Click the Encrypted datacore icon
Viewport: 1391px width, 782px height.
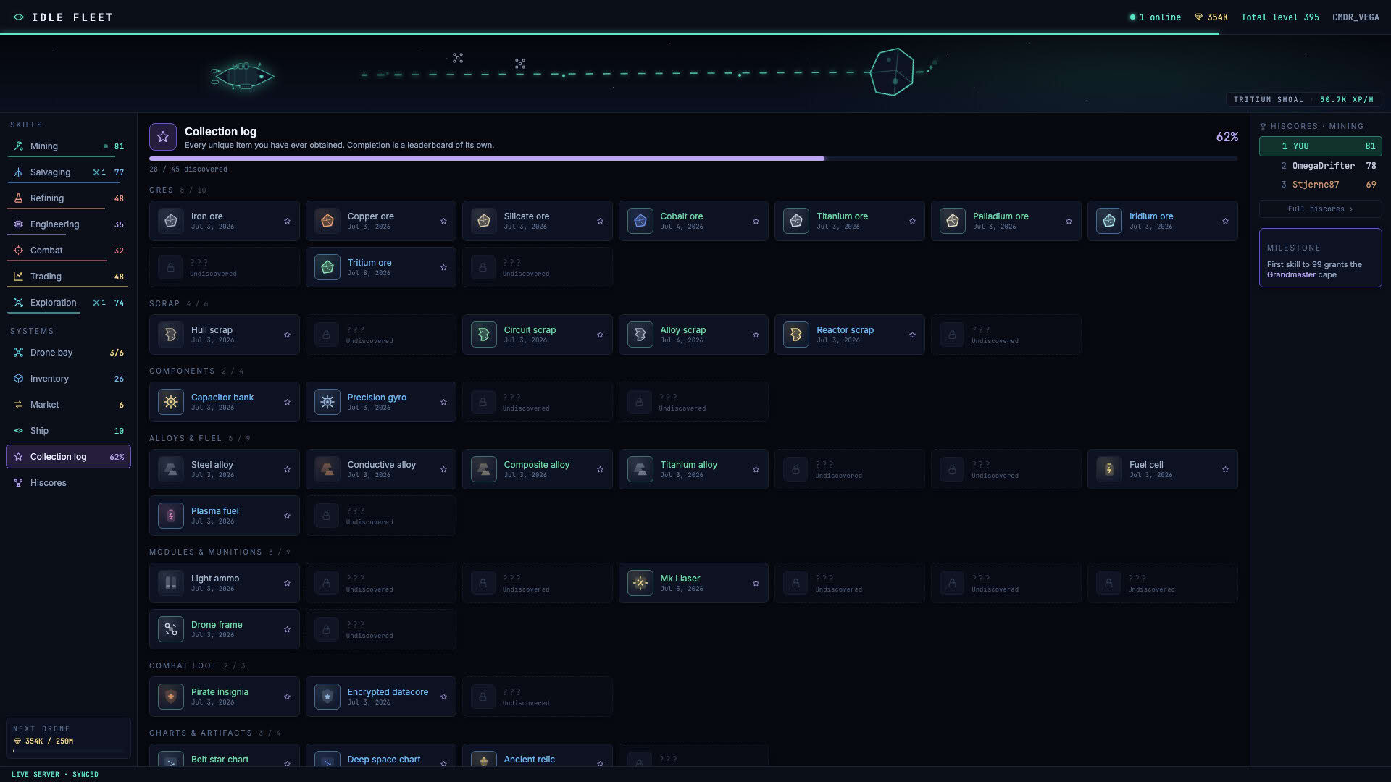point(327,697)
